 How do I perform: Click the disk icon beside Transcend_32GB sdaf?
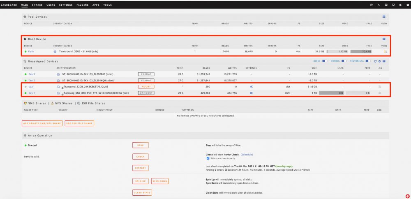point(58,86)
